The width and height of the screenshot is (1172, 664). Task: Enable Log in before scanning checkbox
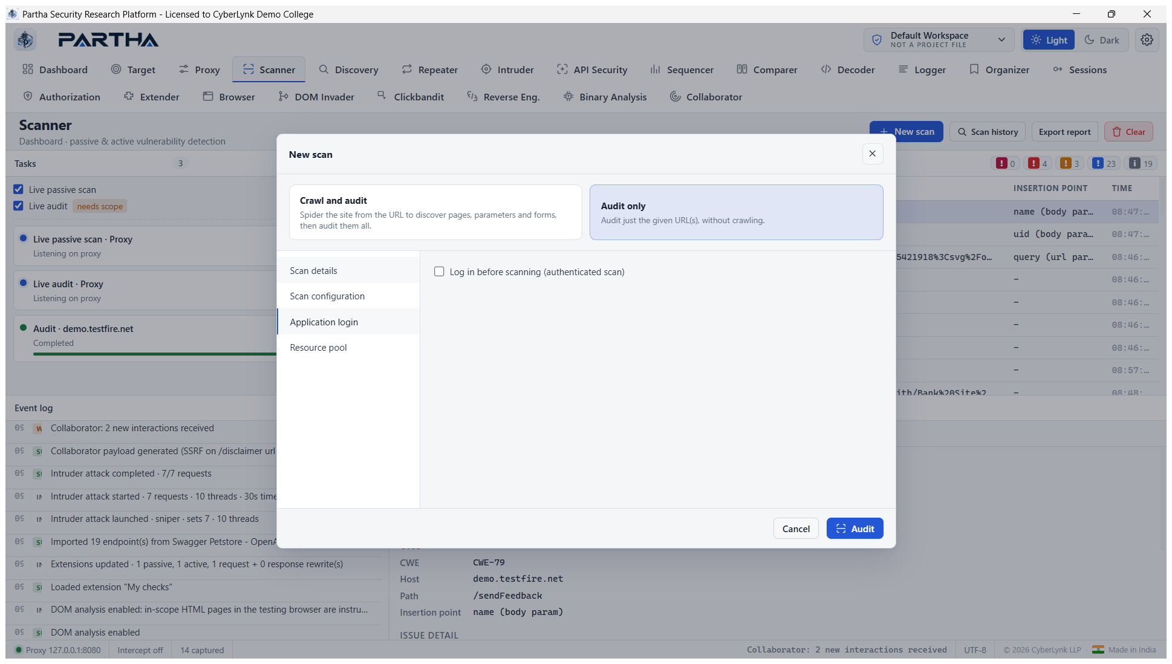pyautogui.click(x=439, y=272)
